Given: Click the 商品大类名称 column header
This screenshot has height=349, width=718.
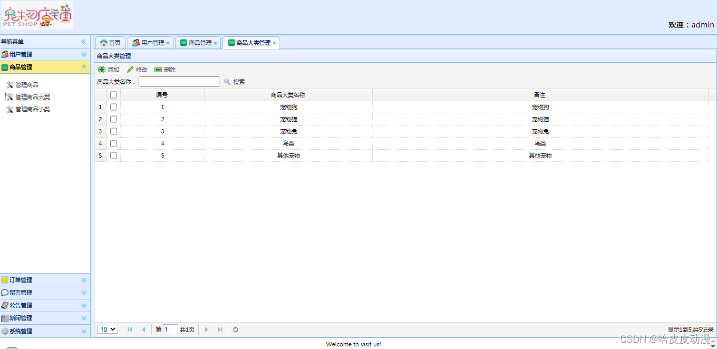Looking at the screenshot, I should tap(288, 95).
